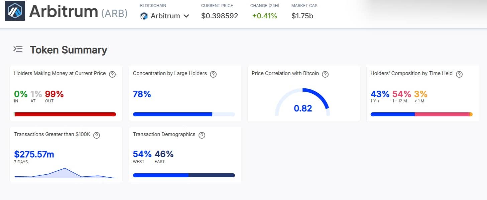The width and height of the screenshot is (487, 200).
Task: Click the 3% under 1 M holders value
Action: [421, 94]
